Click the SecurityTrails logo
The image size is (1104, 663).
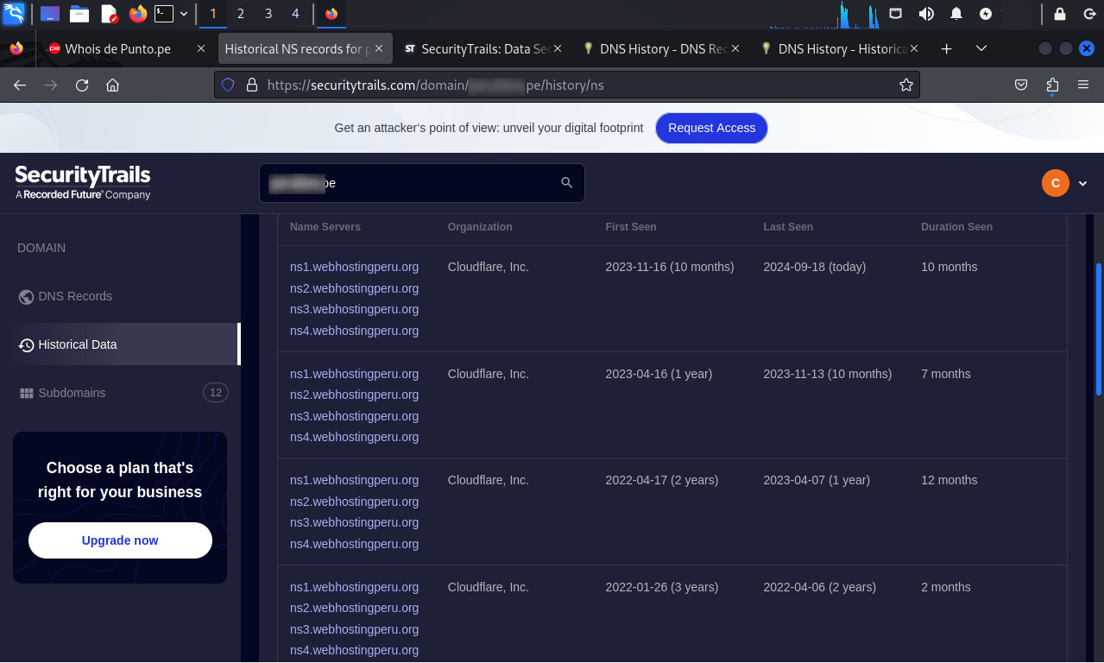(x=83, y=182)
